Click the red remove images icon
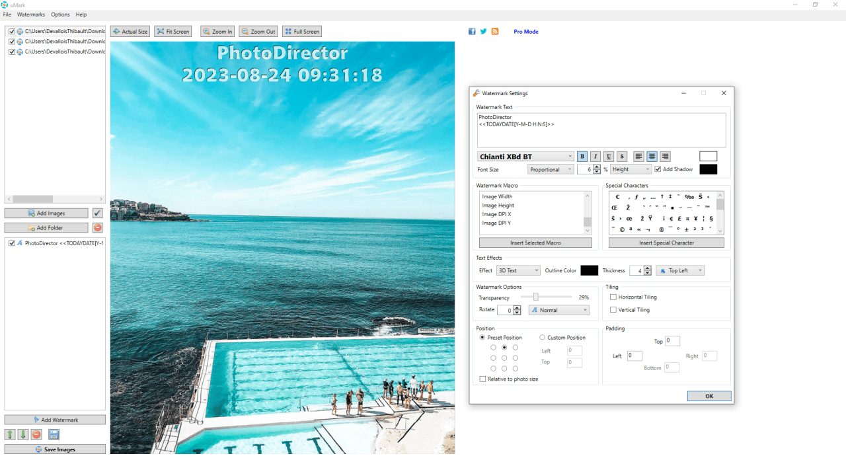This screenshot has width=846, height=458. point(98,227)
